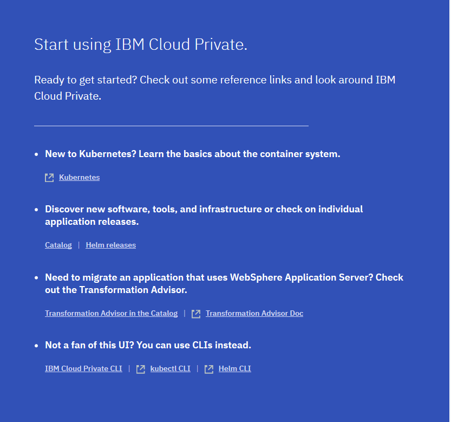Click the external link icon before Helm CLI
Image resolution: width=451 pixels, height=422 pixels.
coord(209,369)
